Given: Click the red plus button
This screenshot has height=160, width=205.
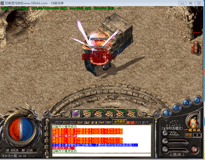Looking at the screenshot, I should [x=130, y=123].
